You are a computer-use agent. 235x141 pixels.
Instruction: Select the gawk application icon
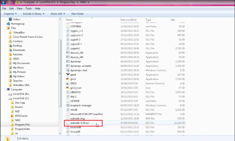pos(68,75)
